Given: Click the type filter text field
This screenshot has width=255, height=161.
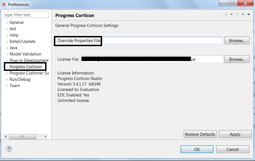Looking at the screenshot, I should tap(26, 15).
